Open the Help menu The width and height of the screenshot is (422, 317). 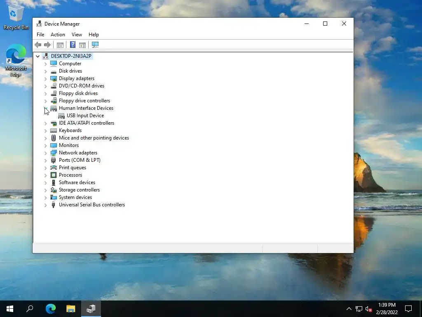[94, 35]
